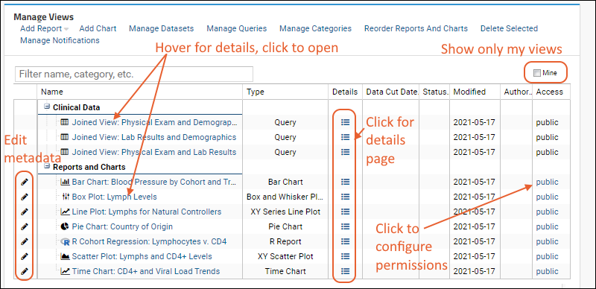Viewport: 596px width, 289px height.
Task: Sort by the Type column header
Action: tap(285, 92)
